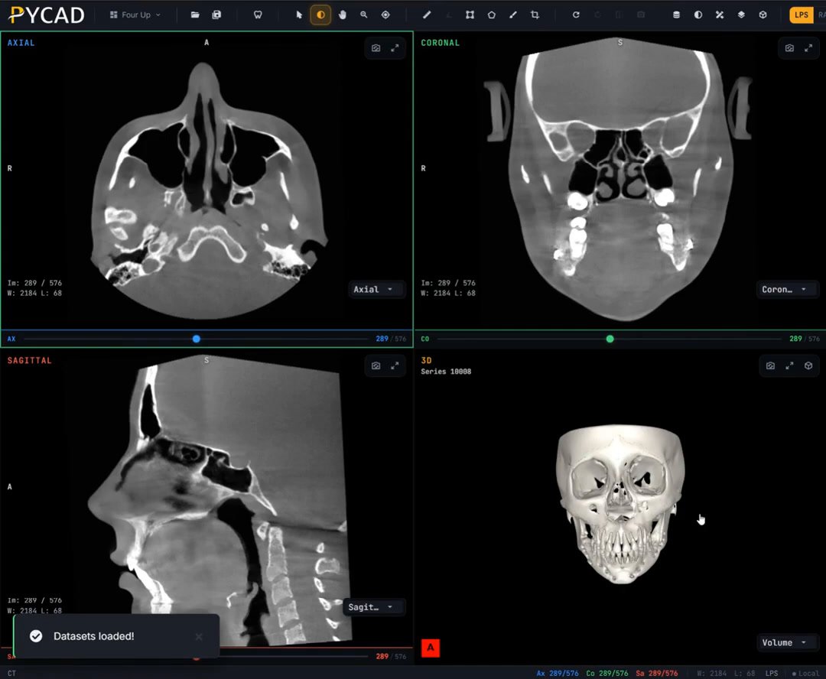Open the layers icon in toolbar
Screen dimensions: 826x679
741,15
